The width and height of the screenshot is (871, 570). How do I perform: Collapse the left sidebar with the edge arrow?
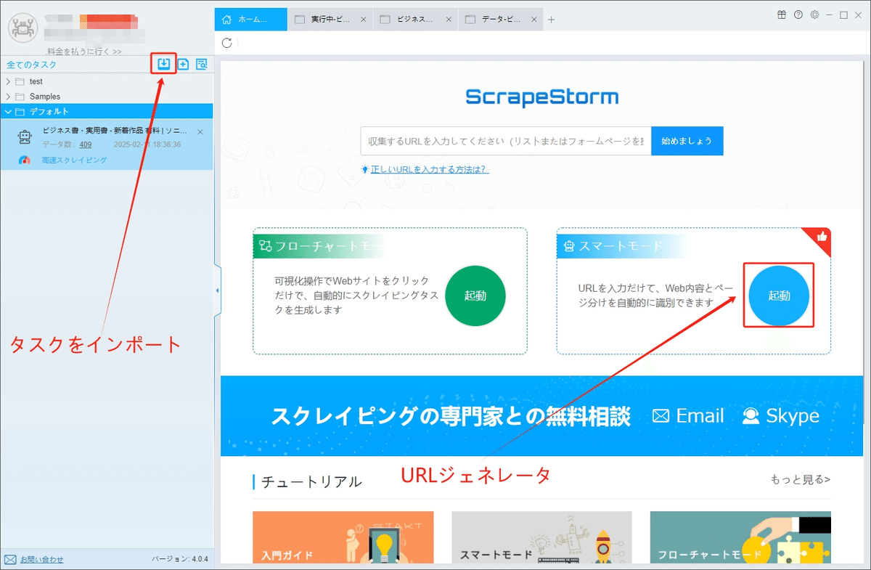pos(218,290)
